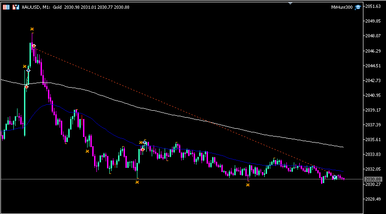Viewport: 386px width, 214px height.
Task: Click the 2033.83 price scale label
Action: 373,155
